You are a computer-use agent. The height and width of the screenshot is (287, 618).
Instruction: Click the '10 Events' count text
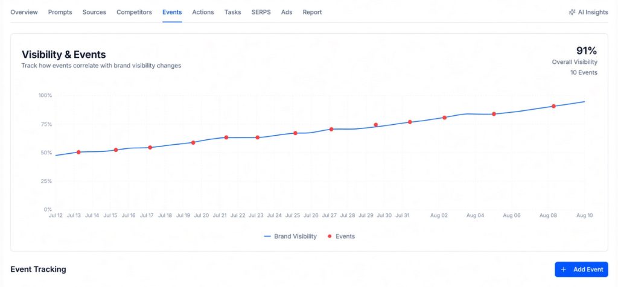584,72
